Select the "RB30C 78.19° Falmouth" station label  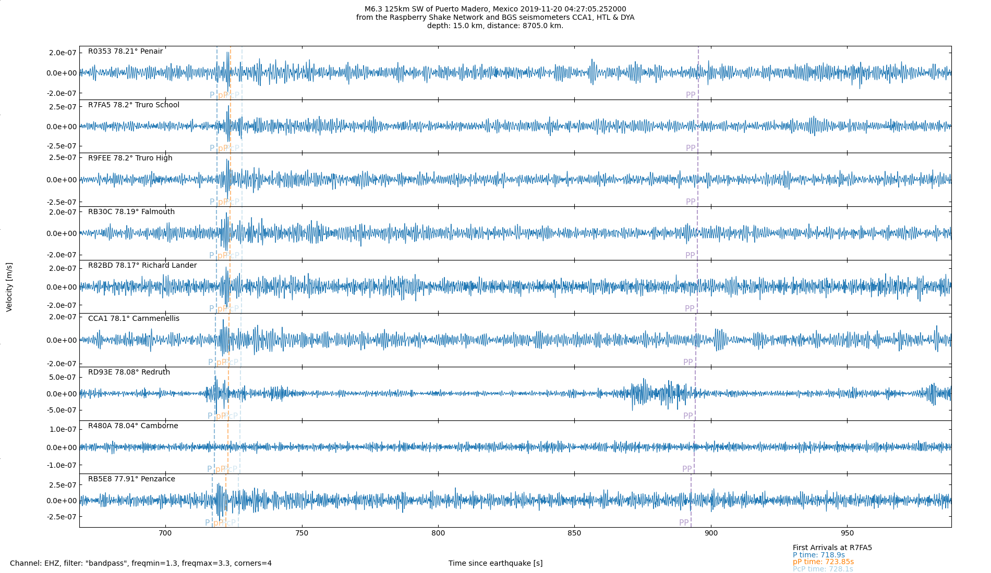tap(131, 212)
